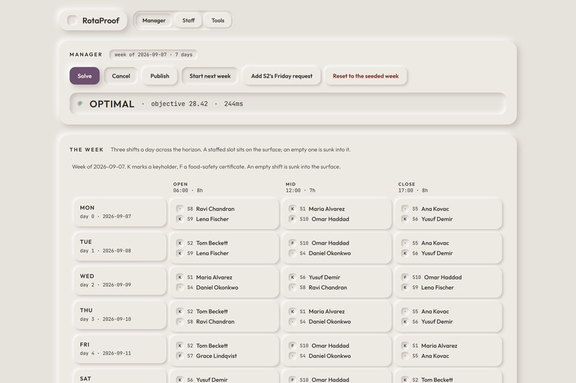This screenshot has height=383, width=576.
Task: Click K badge beside Yusuf Demir Wednesday mid
Action: (292, 277)
